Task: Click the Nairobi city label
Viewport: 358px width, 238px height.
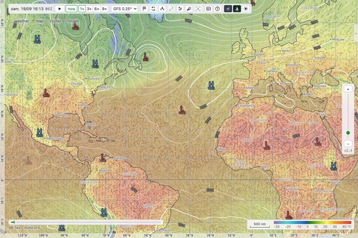Action: [336, 182]
